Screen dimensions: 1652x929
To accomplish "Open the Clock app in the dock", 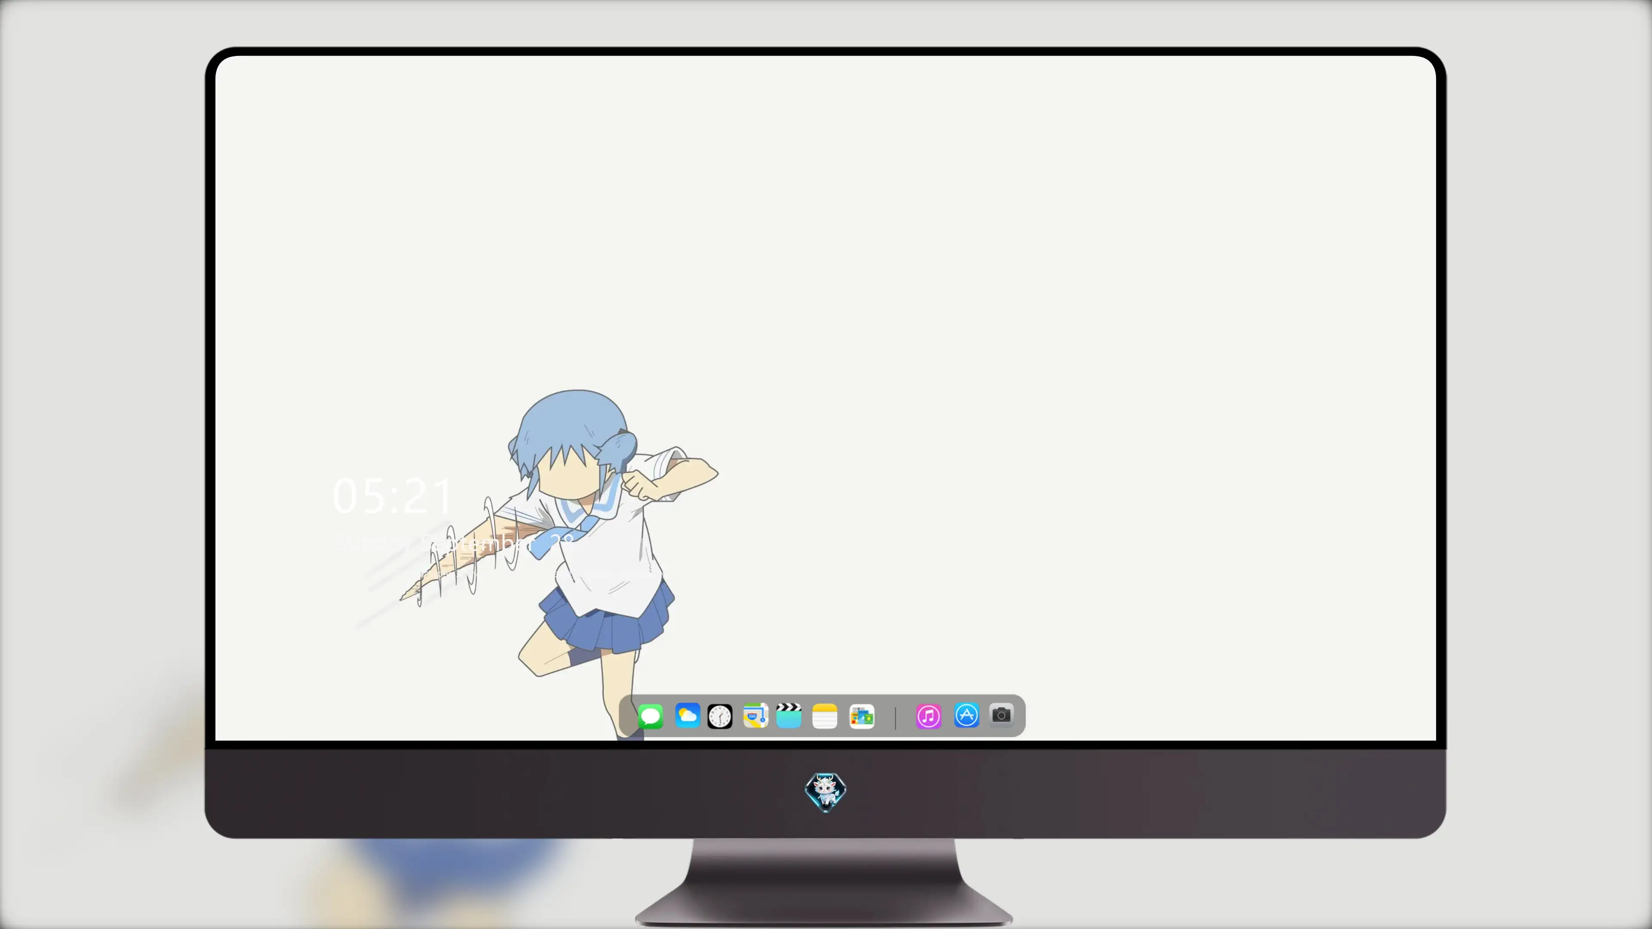I will tap(720, 716).
